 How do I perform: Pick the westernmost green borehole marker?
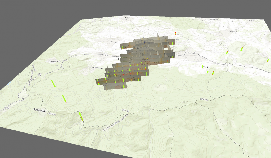pos(53,83)
